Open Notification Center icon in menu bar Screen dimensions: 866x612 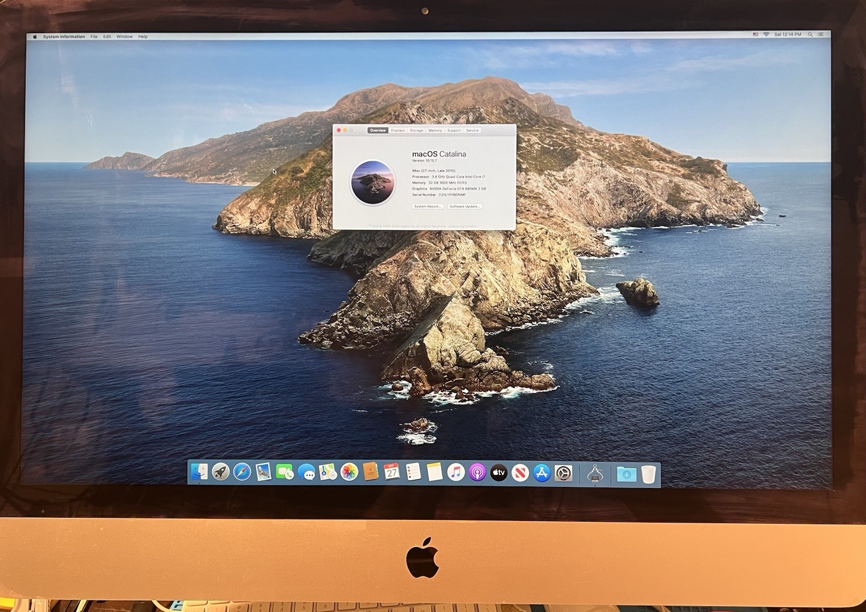point(821,34)
